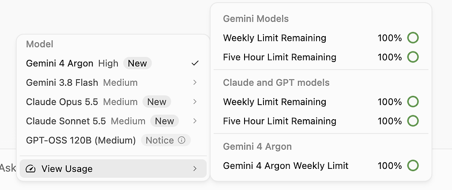
Task: Click the Claude and GPT five hour ring
Action: click(x=413, y=121)
